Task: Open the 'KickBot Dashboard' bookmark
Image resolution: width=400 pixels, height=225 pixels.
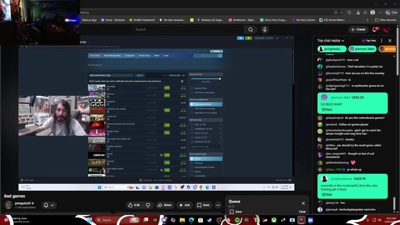Action: tap(142, 20)
